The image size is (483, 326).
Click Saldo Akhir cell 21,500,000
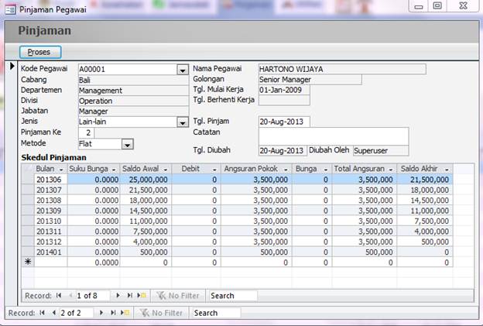[425, 180]
